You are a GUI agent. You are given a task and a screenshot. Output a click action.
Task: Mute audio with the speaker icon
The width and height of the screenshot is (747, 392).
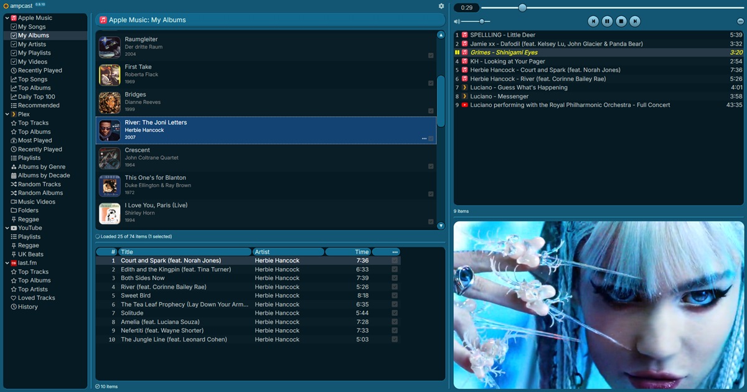[x=457, y=22]
